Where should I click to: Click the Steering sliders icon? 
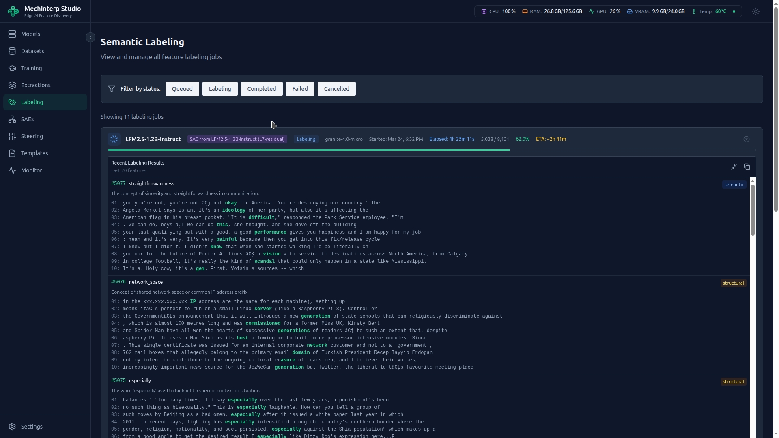pyautogui.click(x=12, y=136)
